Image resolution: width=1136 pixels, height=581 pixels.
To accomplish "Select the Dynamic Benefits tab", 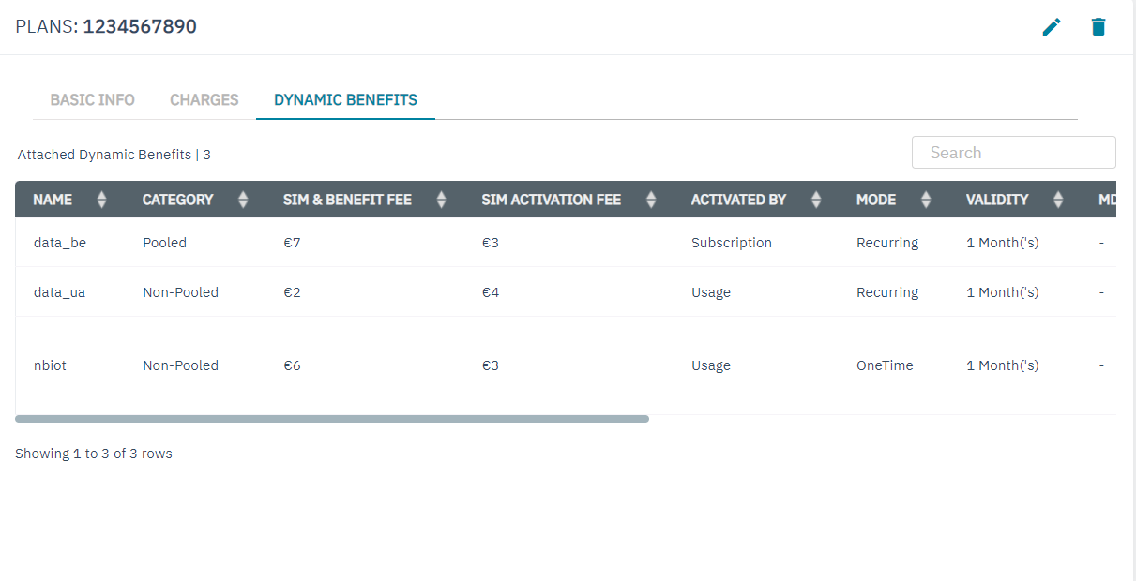I will click(345, 99).
